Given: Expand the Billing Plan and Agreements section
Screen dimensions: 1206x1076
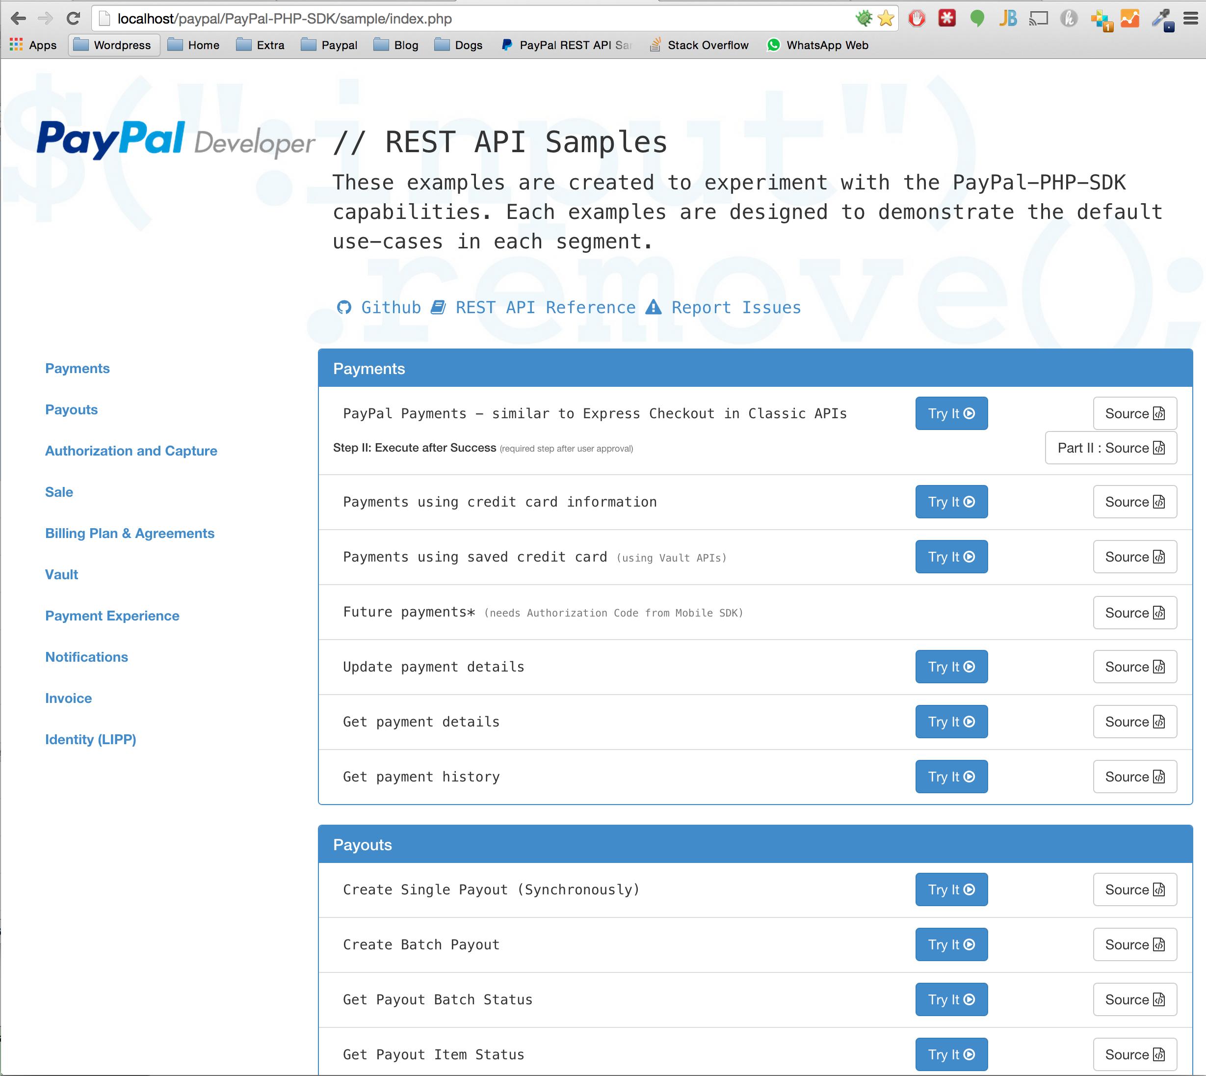Looking at the screenshot, I should (129, 533).
